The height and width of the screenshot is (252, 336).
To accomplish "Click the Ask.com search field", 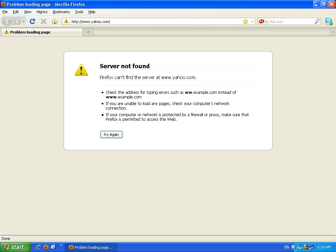I will click(x=291, y=22).
